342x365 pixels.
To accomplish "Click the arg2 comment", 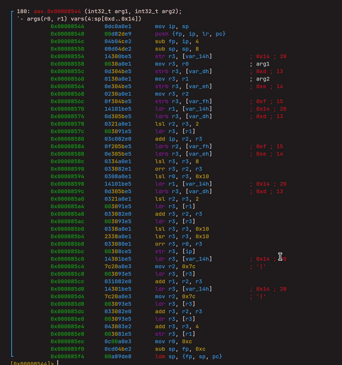I will [x=263, y=79].
